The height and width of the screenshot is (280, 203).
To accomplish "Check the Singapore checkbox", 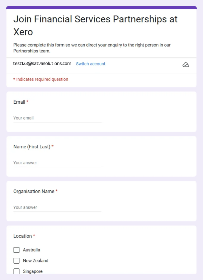I will [17, 271].
